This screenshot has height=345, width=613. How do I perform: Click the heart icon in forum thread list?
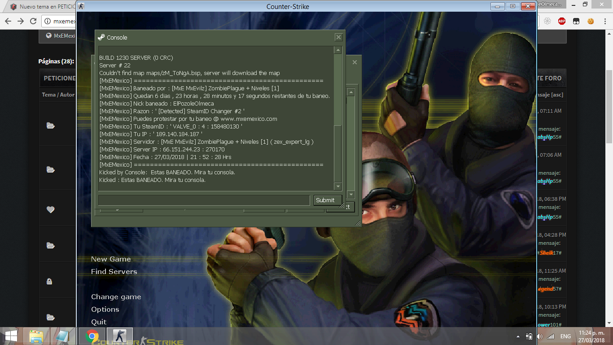(50, 209)
